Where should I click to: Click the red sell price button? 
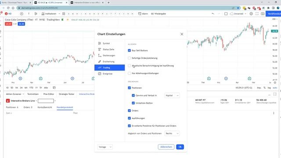pyautogui.click(x=8, y=24)
